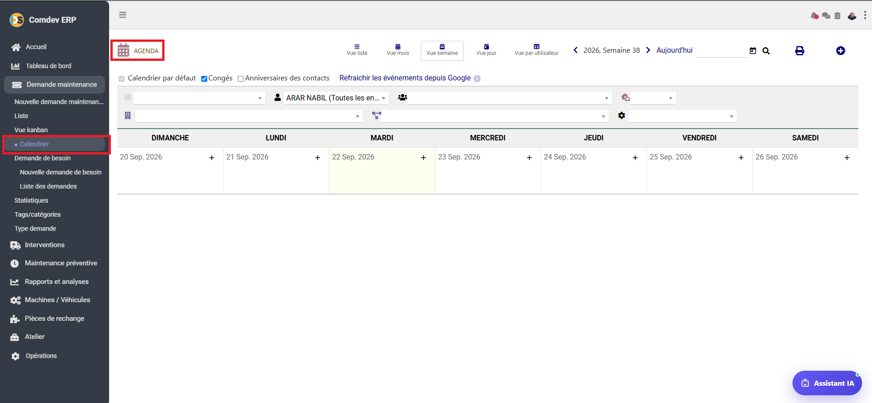Go to previous week arrow
This screenshot has width=872, height=403.
tap(576, 50)
